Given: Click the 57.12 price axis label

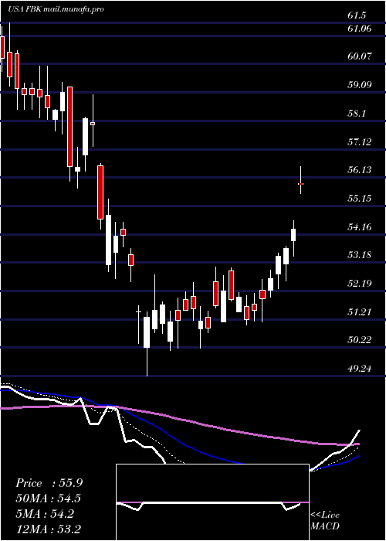Looking at the screenshot, I should coord(360,141).
